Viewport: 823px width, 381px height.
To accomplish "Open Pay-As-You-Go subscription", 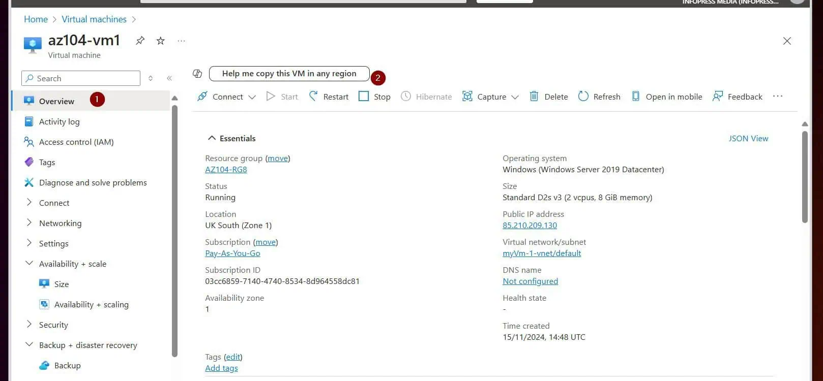I will pos(232,253).
